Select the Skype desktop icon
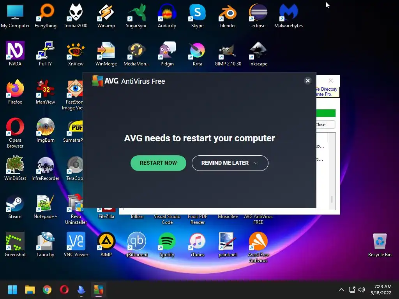Screen dimensions: 399x299 198,16
